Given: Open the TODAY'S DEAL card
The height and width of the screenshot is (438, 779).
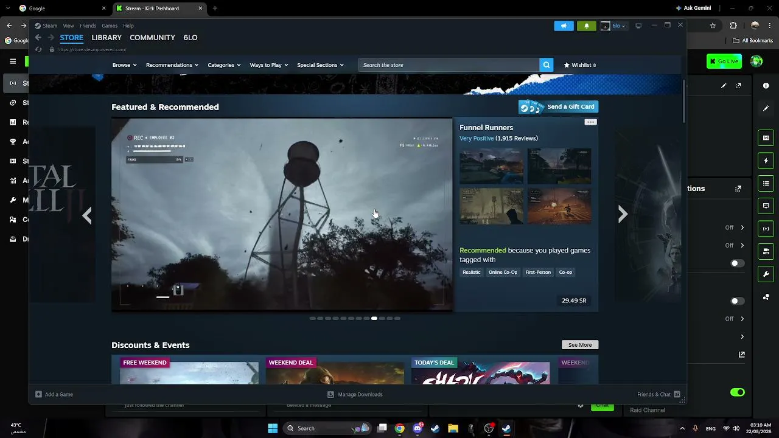Looking at the screenshot, I should point(480,370).
